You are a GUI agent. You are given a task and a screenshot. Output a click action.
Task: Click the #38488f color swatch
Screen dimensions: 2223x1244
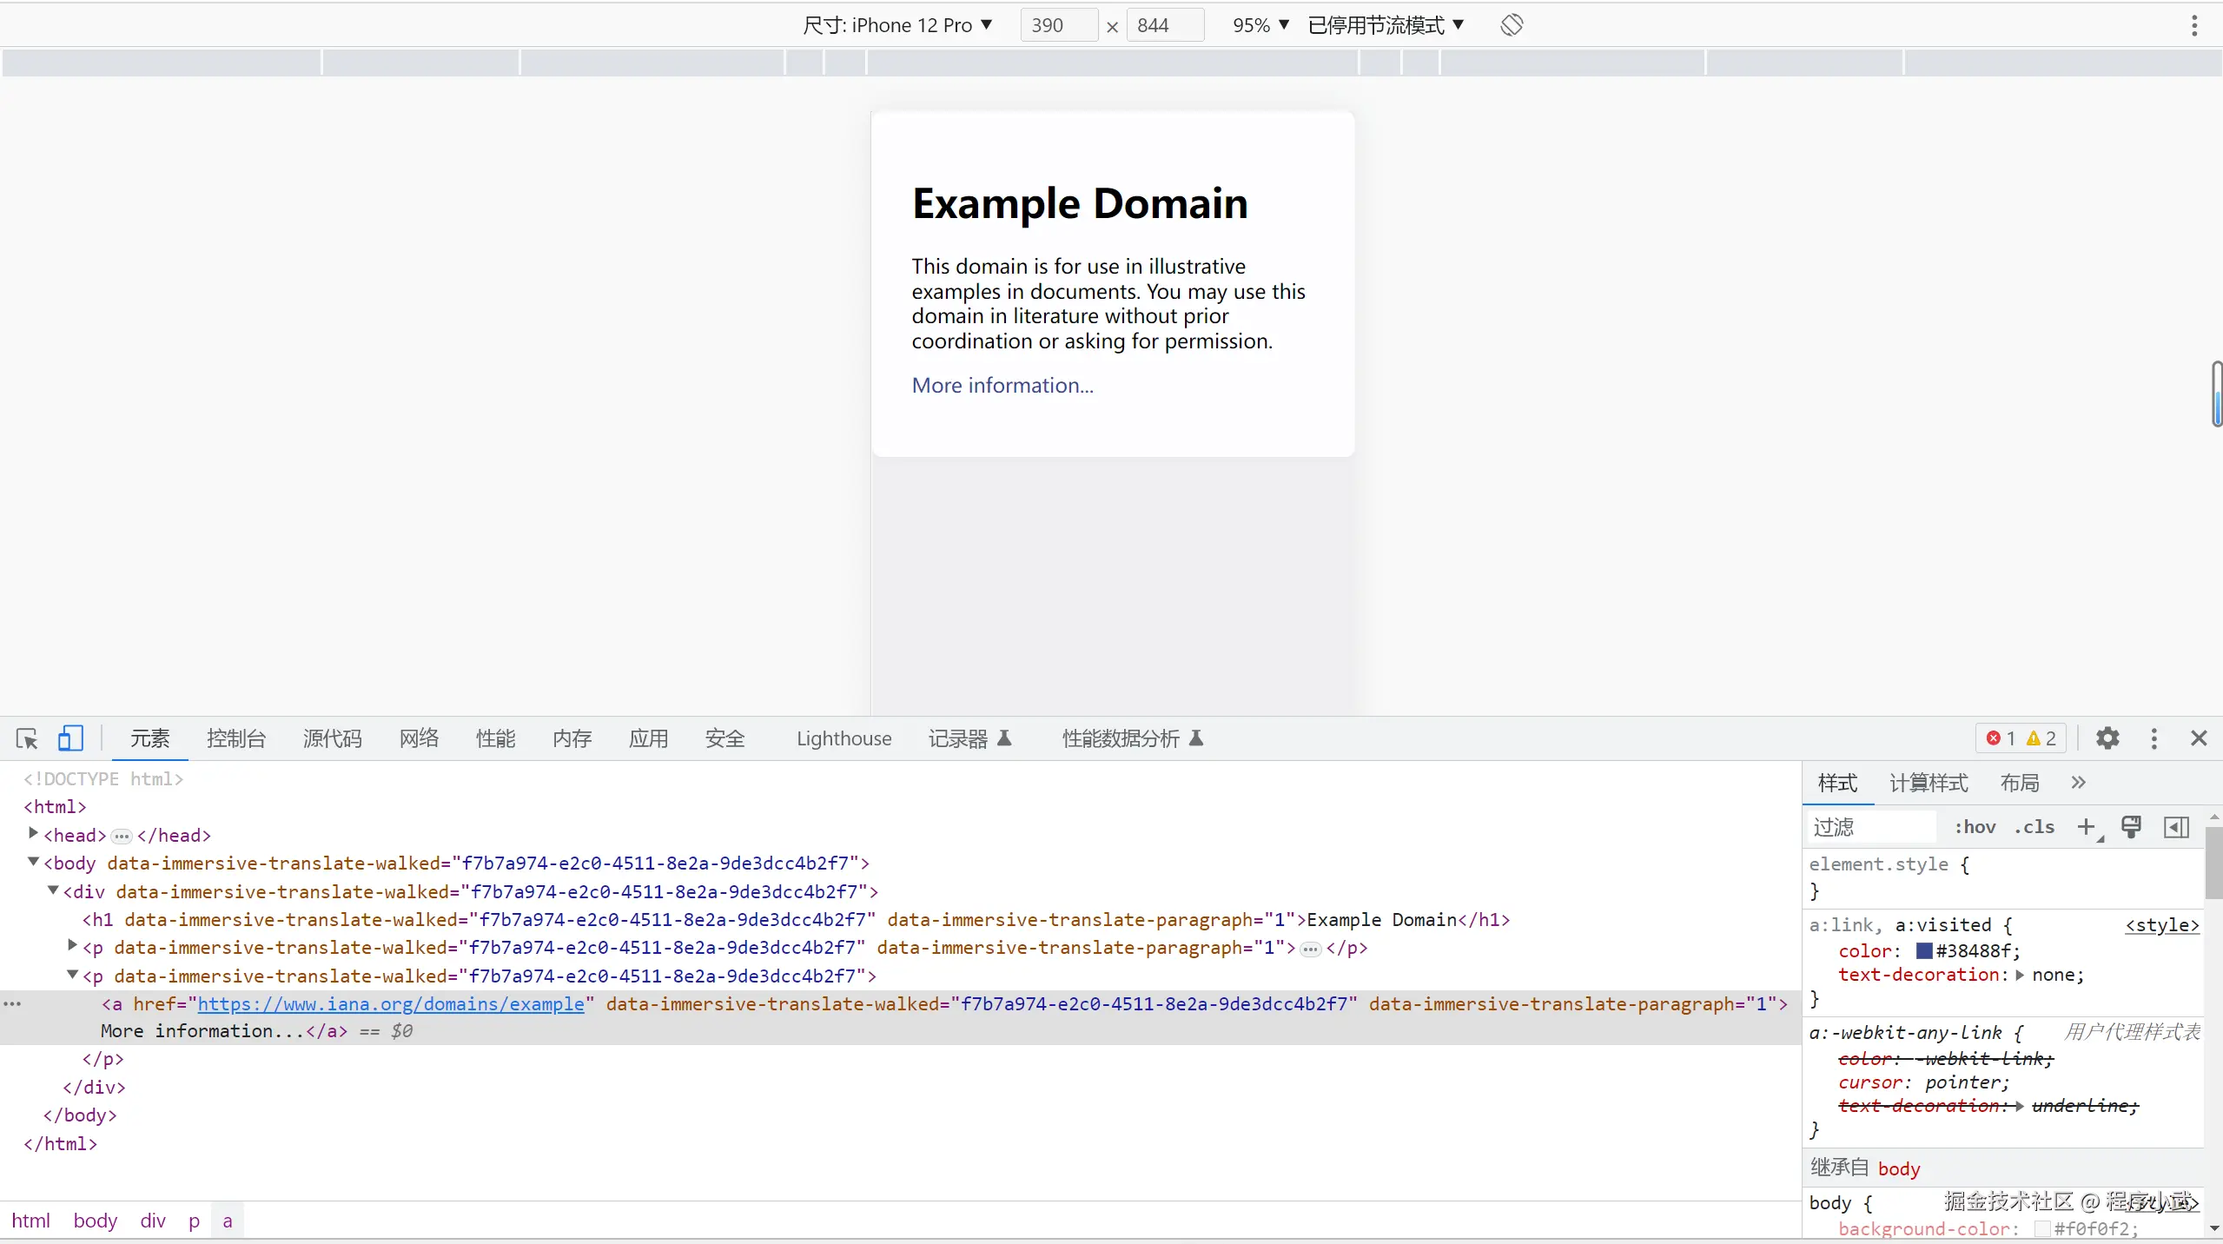pyautogui.click(x=1924, y=950)
